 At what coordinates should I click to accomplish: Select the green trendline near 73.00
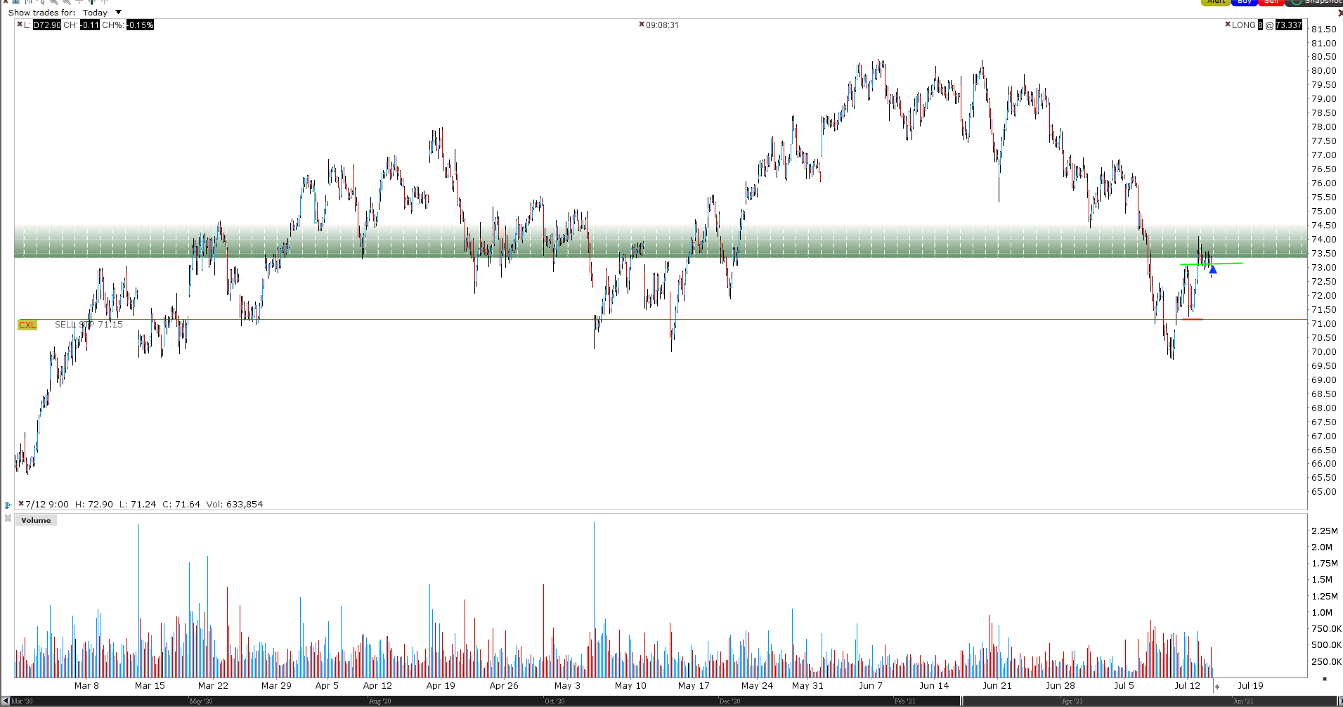(x=1212, y=264)
